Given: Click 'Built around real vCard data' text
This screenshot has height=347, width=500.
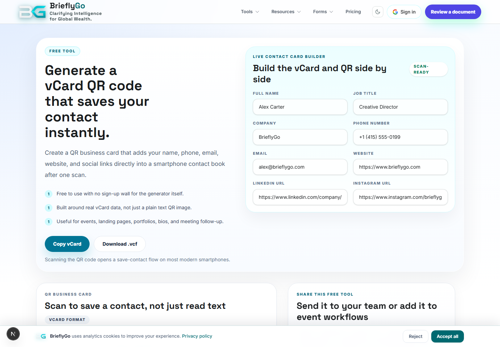Looking at the screenshot, I should click(124, 208).
